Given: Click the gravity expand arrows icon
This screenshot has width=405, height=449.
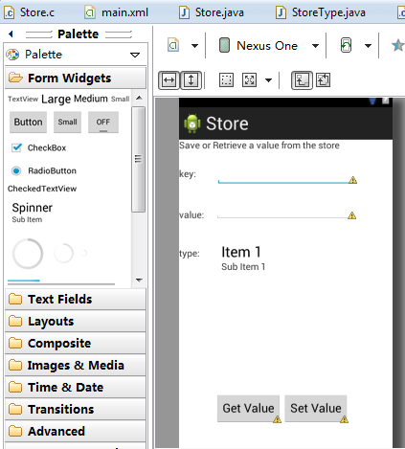Looking at the screenshot, I should 249,80.
